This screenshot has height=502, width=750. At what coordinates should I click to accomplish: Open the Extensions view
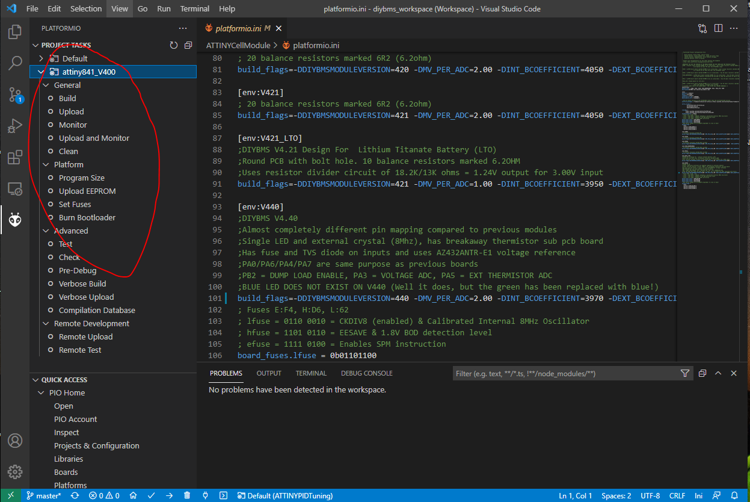(x=15, y=158)
